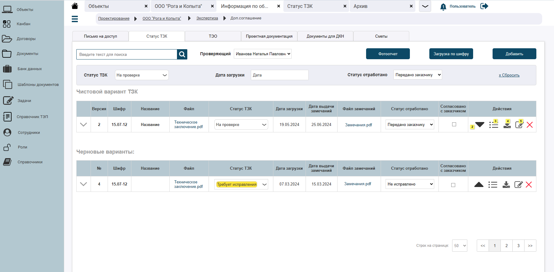This screenshot has height=272, width=554.
Task: Download file for draft №4 row
Action: pos(506,185)
